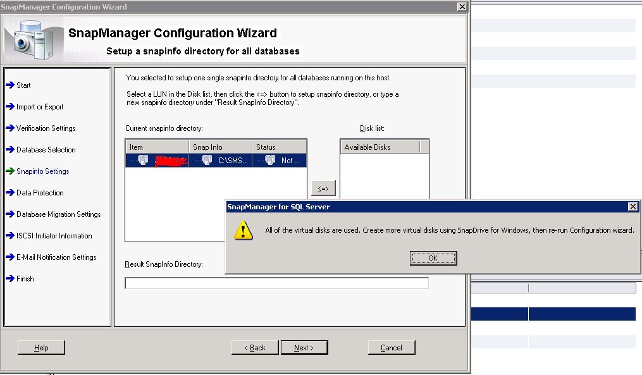Click the <=> assign button
Image resolution: width=642 pixels, height=375 pixels.
[x=323, y=188]
